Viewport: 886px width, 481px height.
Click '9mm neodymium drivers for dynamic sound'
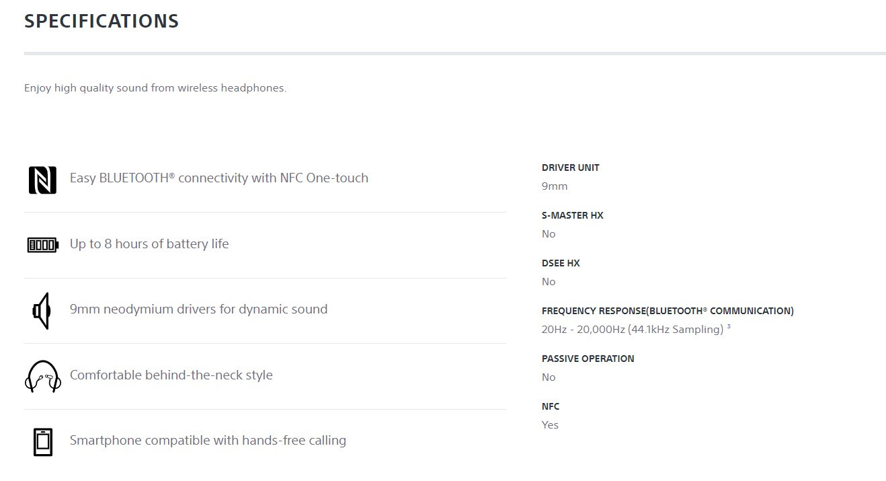pos(199,309)
